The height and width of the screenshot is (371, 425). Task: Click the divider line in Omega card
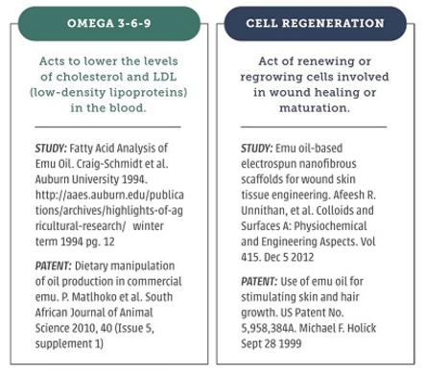(108, 127)
